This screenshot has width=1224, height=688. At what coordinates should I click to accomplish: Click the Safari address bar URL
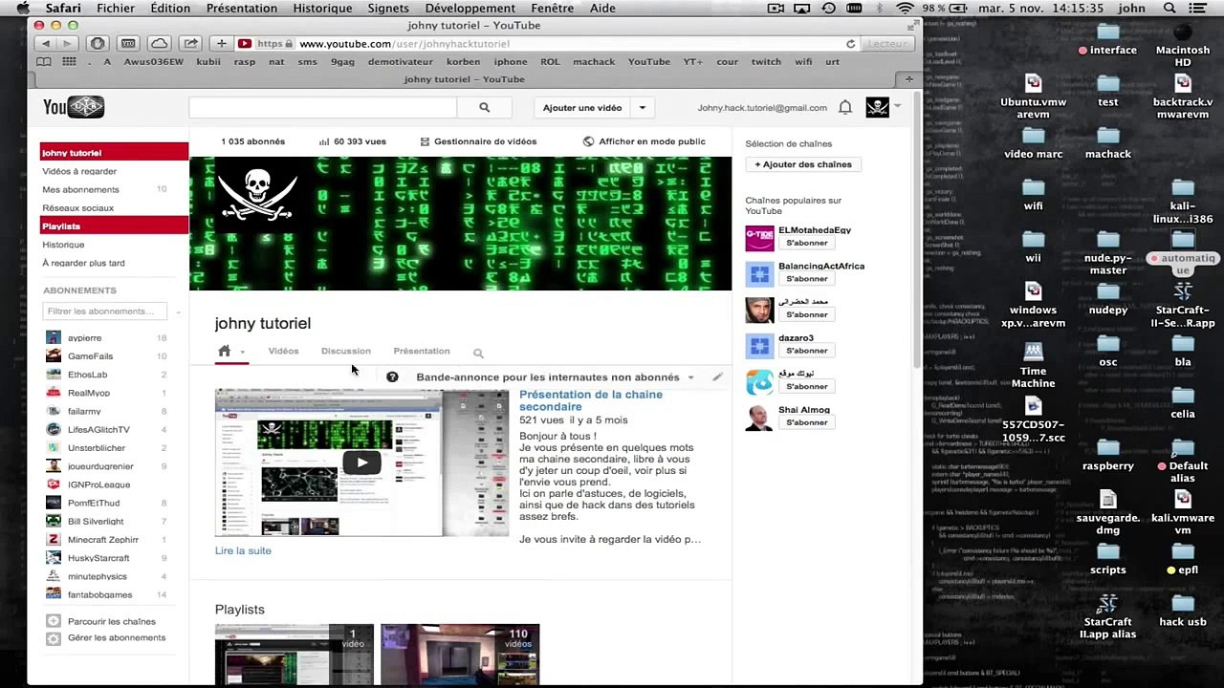pyautogui.click(x=404, y=44)
